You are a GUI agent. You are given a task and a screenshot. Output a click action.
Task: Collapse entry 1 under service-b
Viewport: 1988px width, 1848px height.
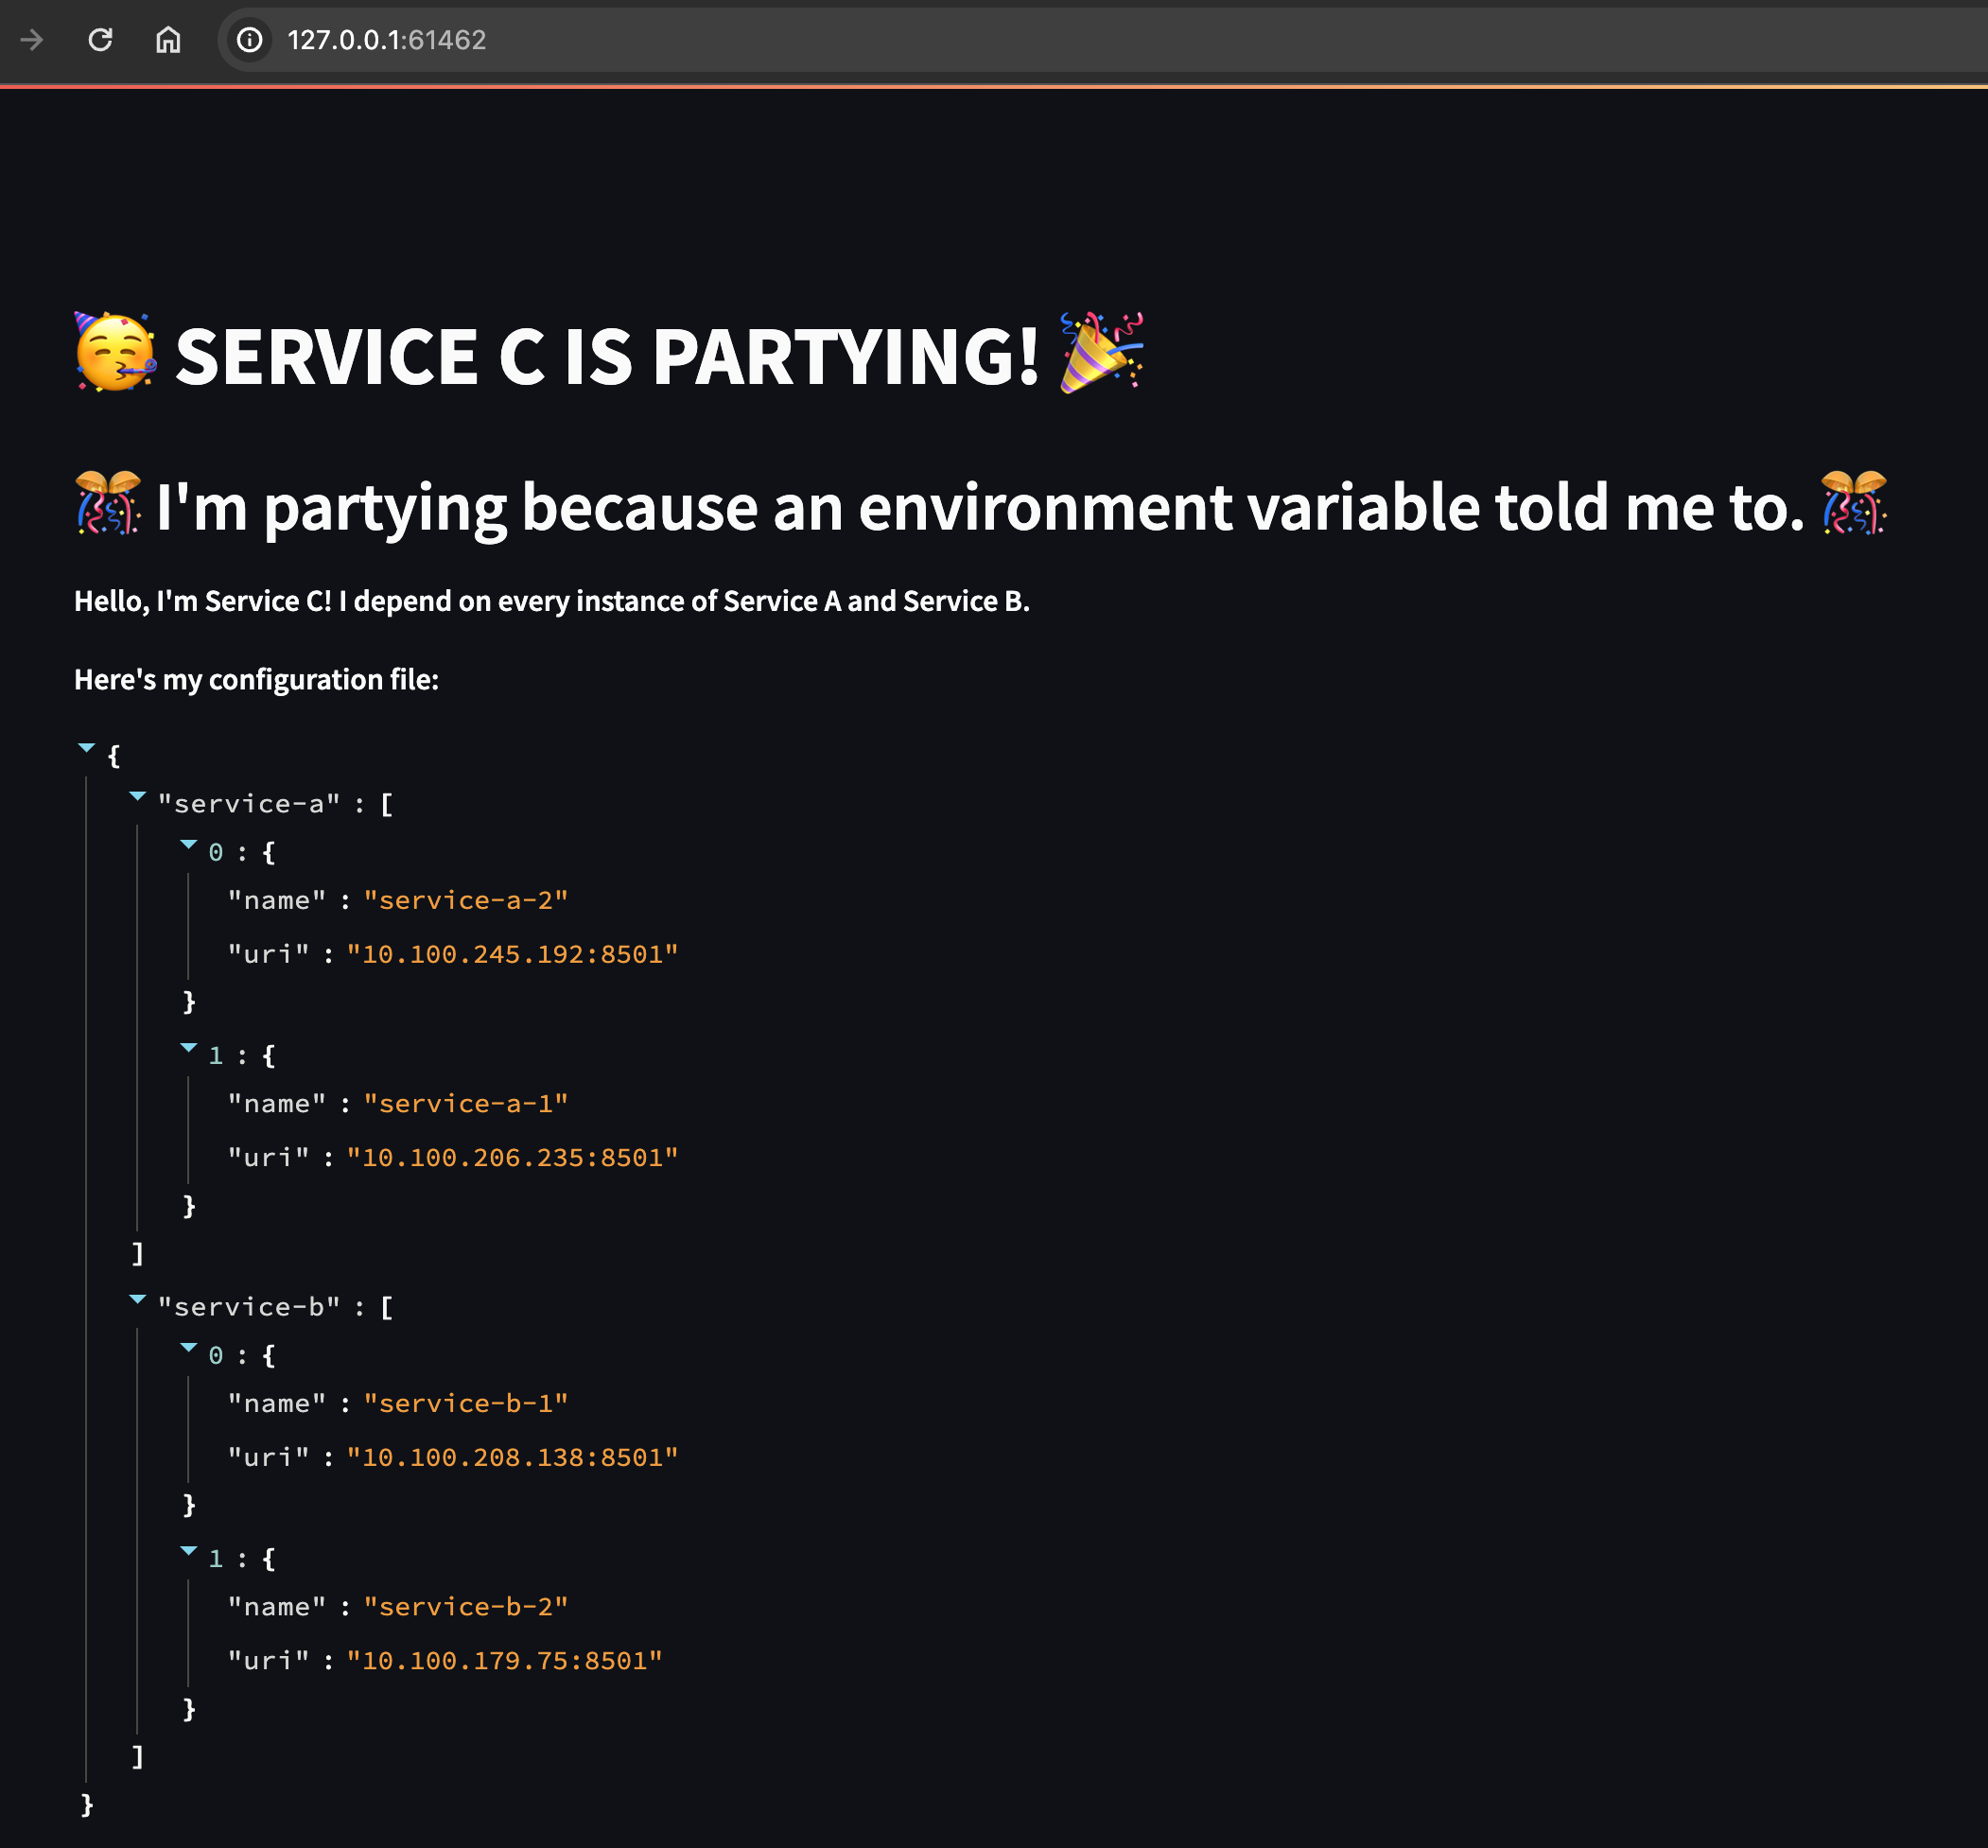188,1551
